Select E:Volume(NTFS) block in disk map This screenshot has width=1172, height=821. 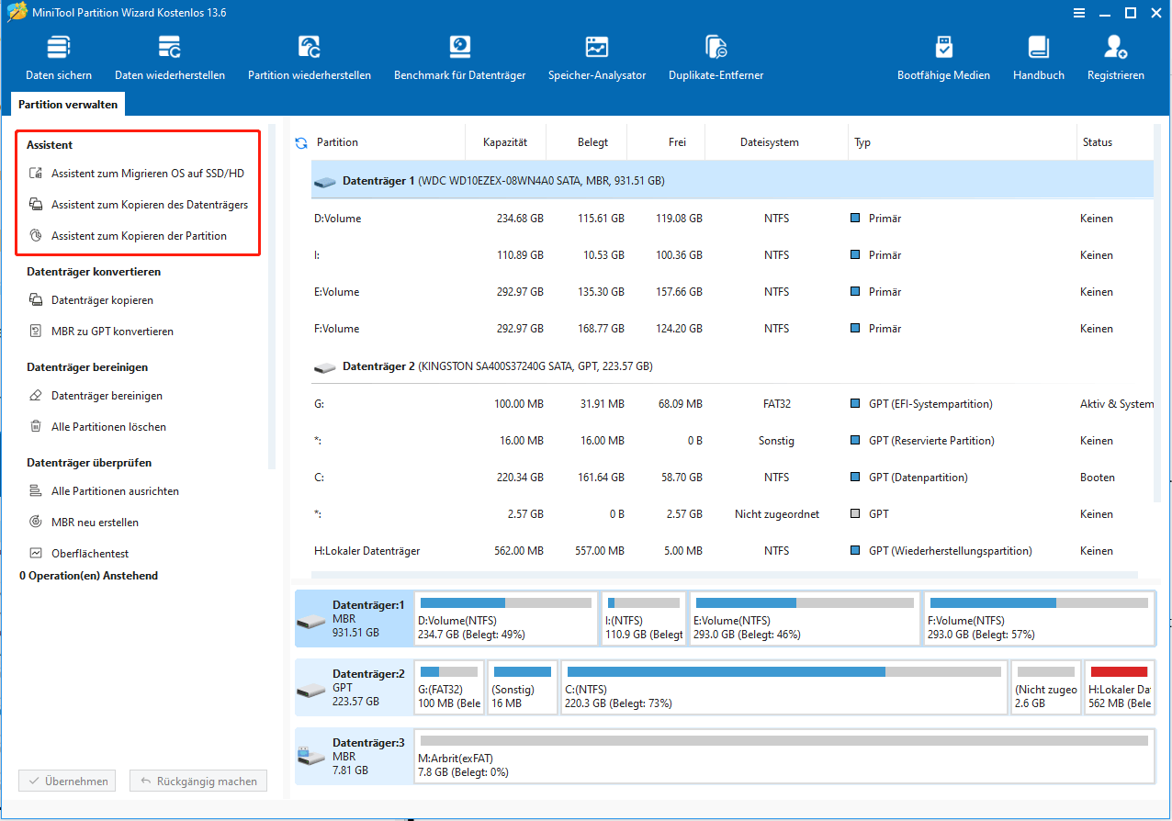[x=804, y=619]
